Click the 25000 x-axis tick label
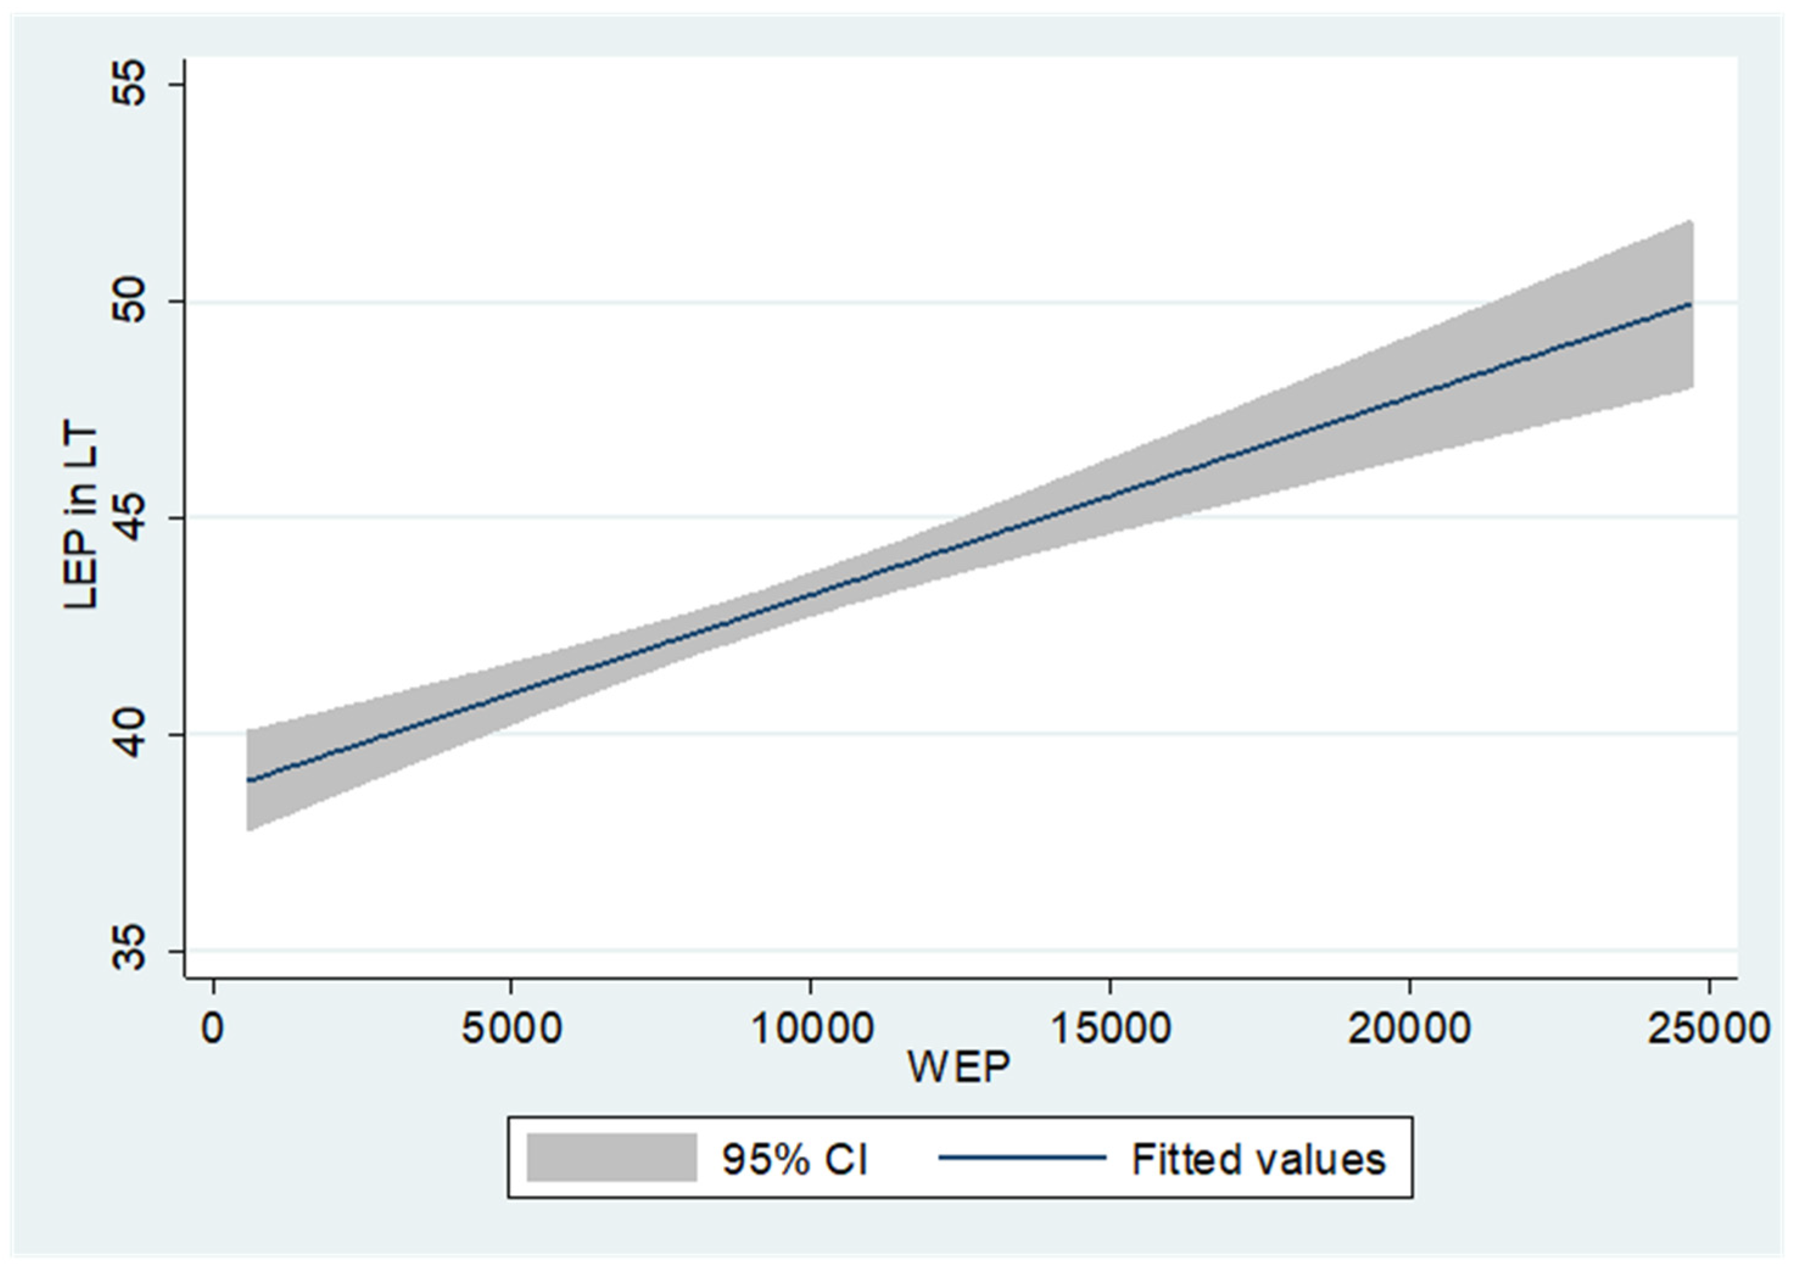 (x=1708, y=1028)
